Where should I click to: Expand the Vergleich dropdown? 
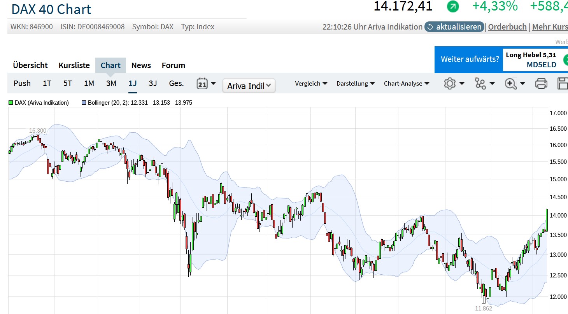[x=311, y=83]
